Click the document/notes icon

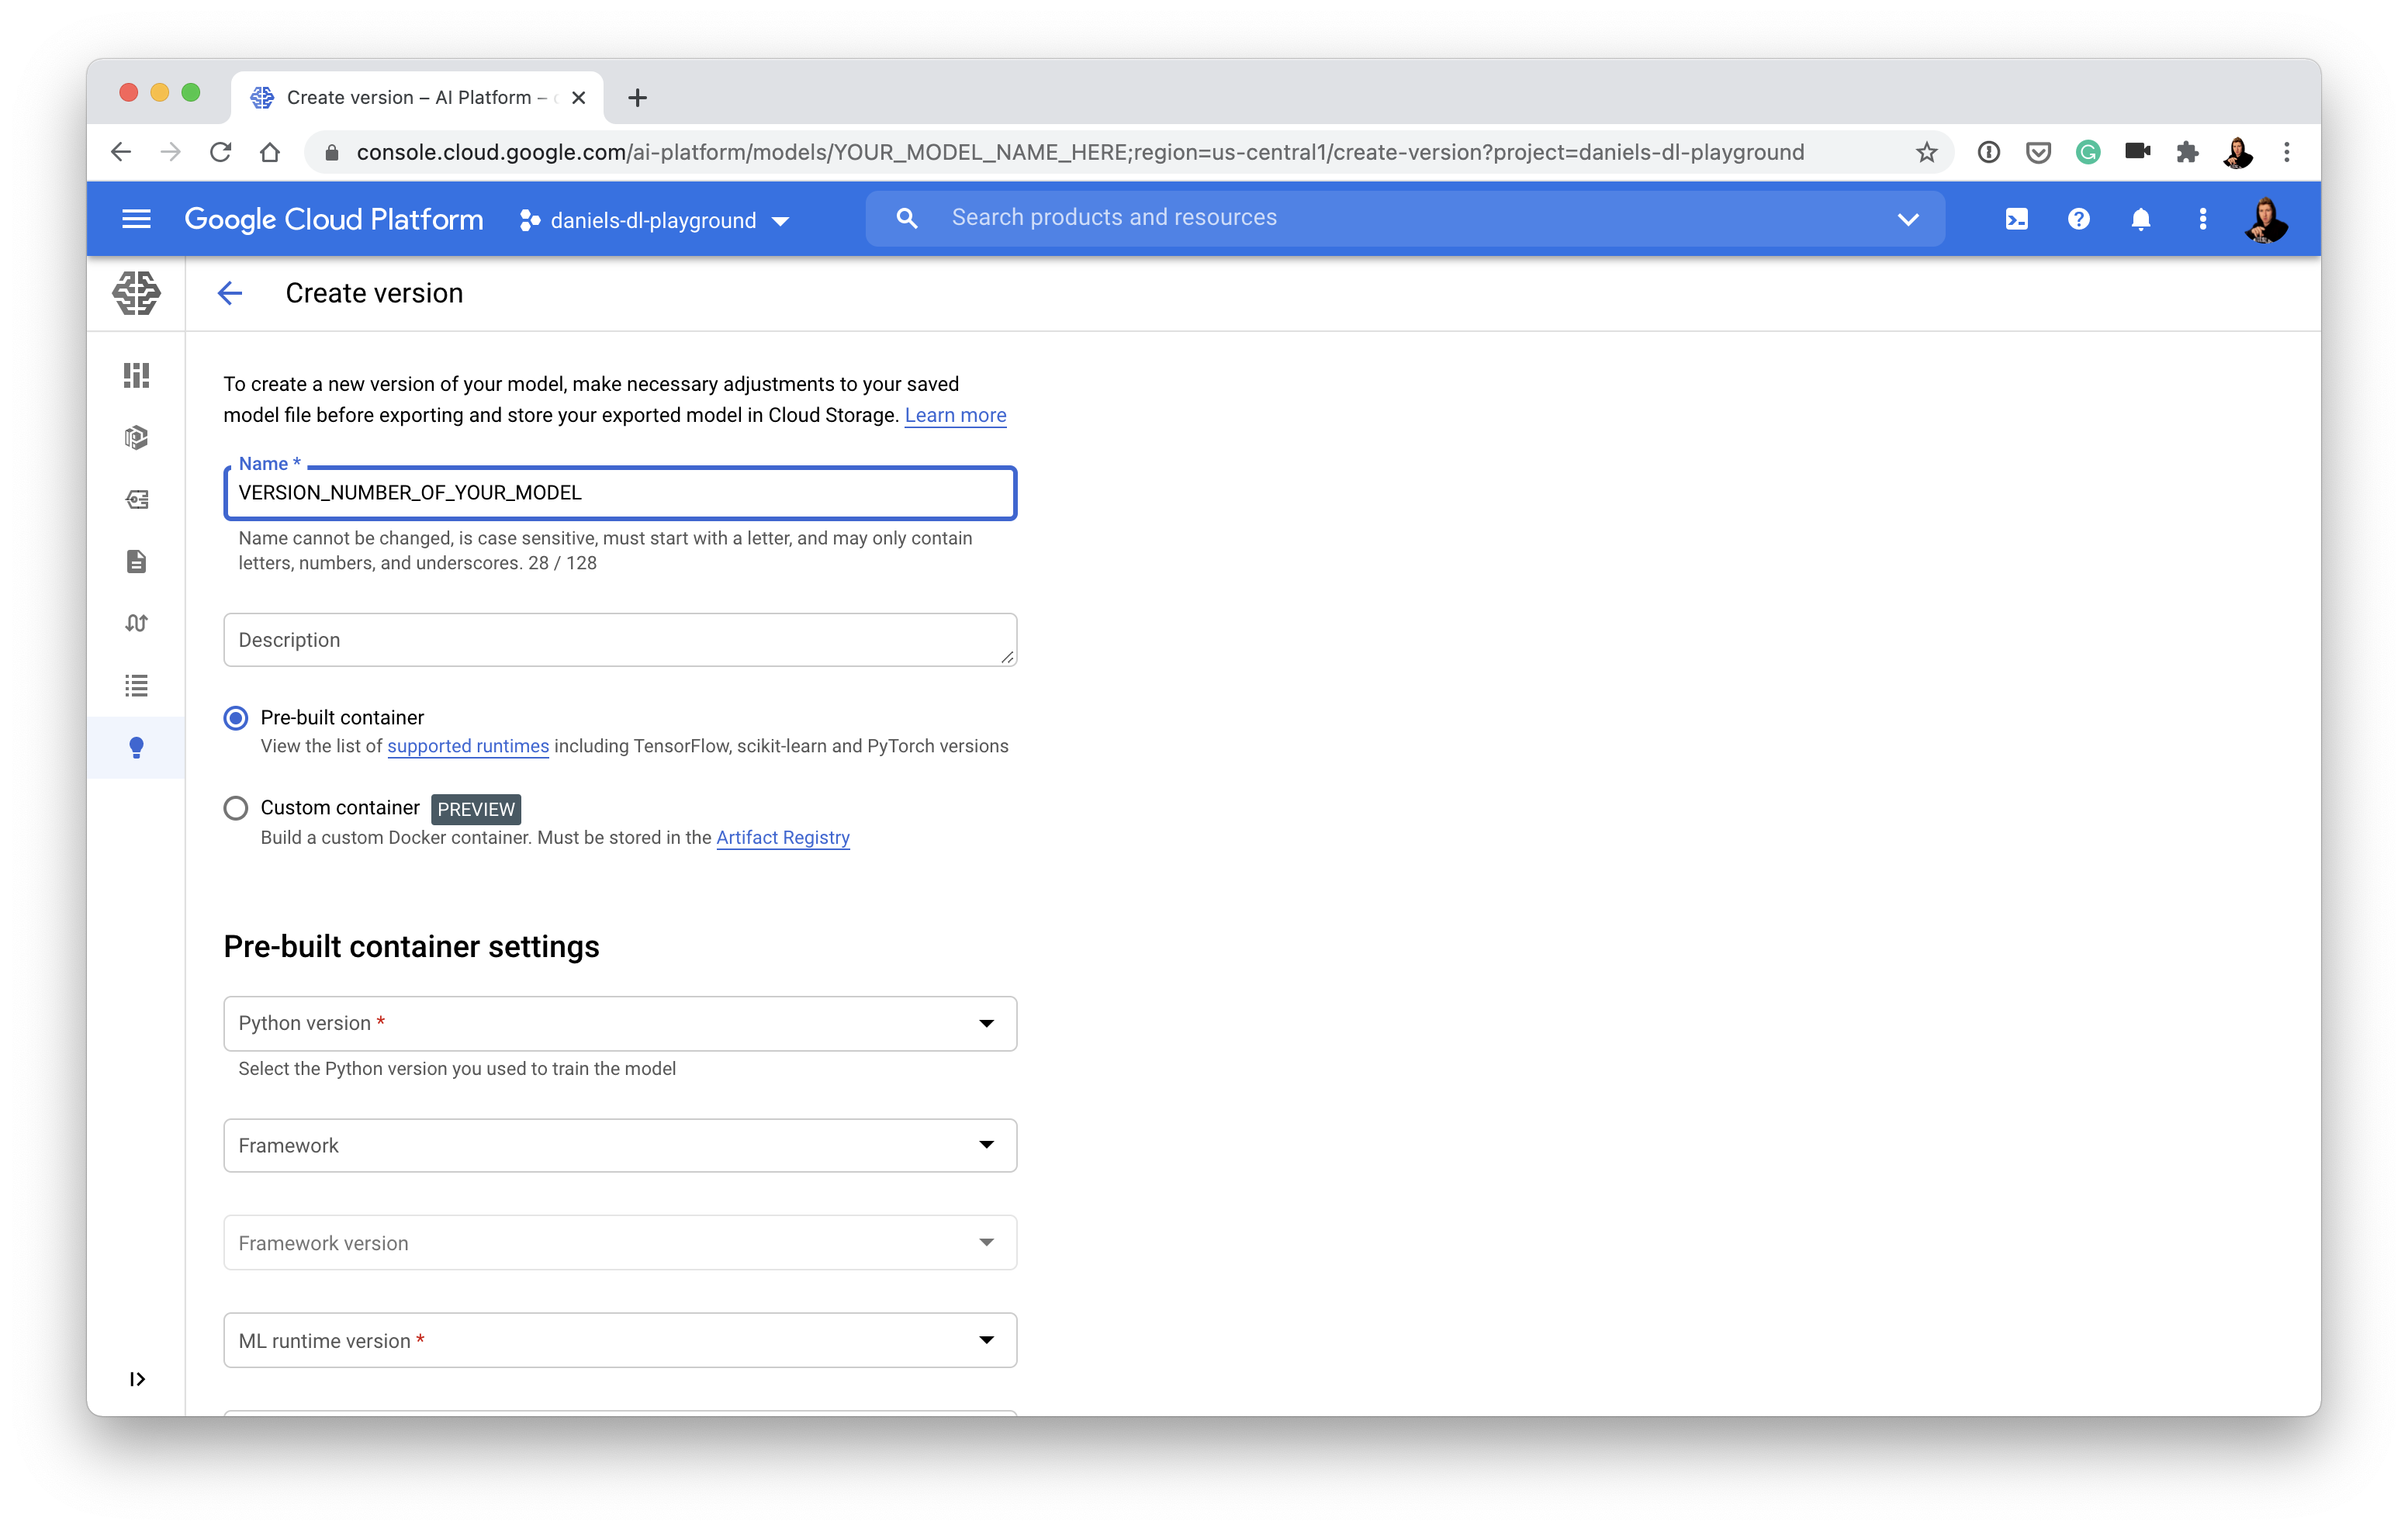click(x=137, y=562)
